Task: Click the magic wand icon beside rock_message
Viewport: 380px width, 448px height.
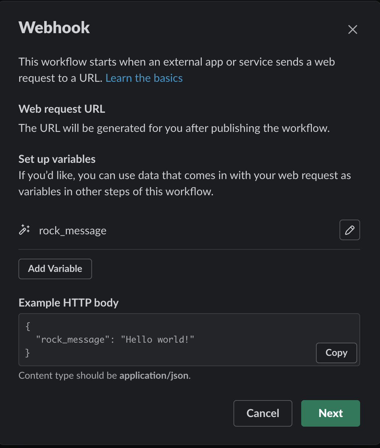Action: (x=25, y=230)
